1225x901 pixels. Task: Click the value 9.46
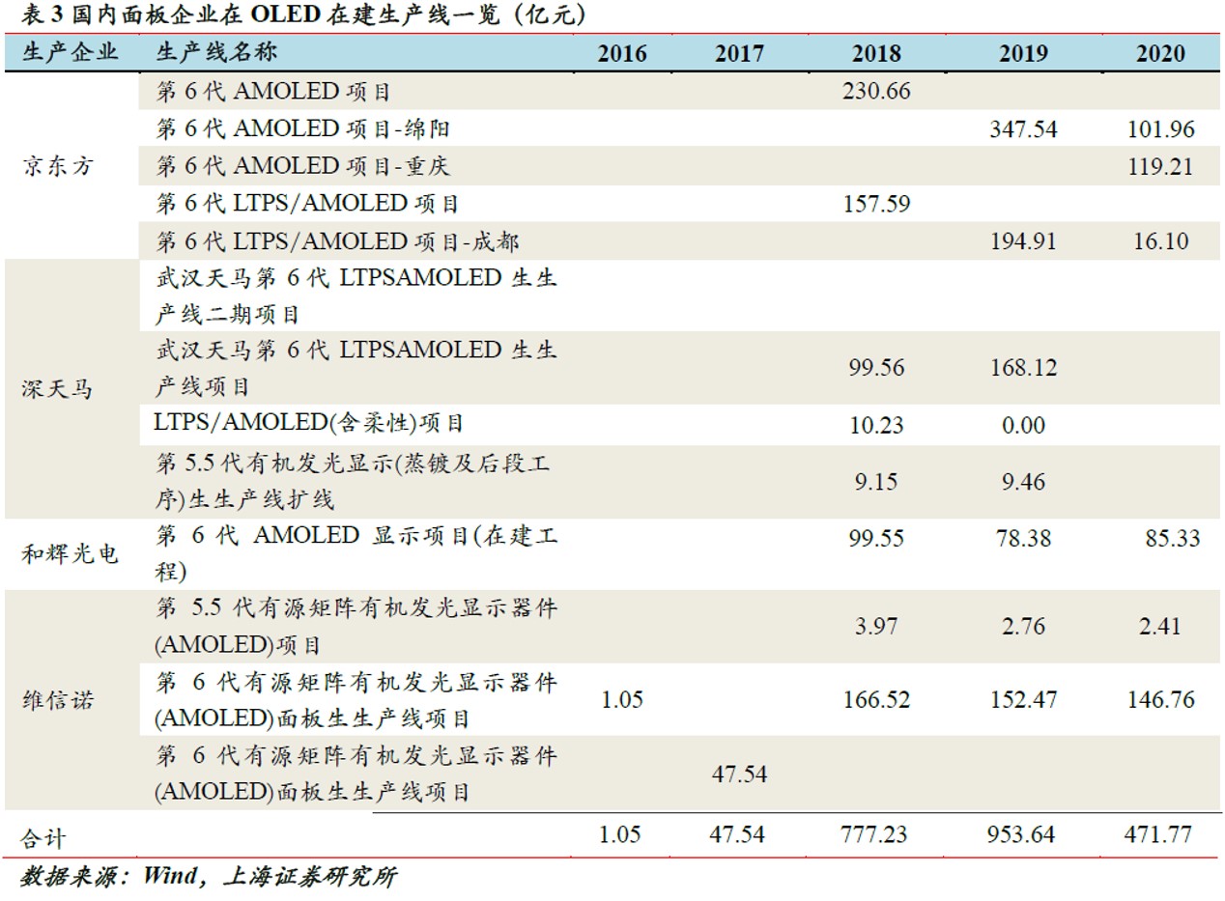tap(1023, 482)
